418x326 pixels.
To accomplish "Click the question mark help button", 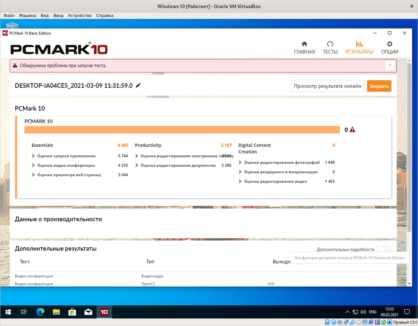I will coord(390,65).
